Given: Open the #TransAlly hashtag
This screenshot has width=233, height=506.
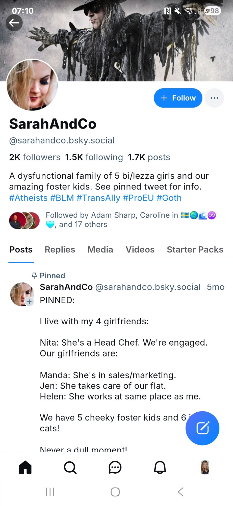Looking at the screenshot, I should tap(98, 198).
